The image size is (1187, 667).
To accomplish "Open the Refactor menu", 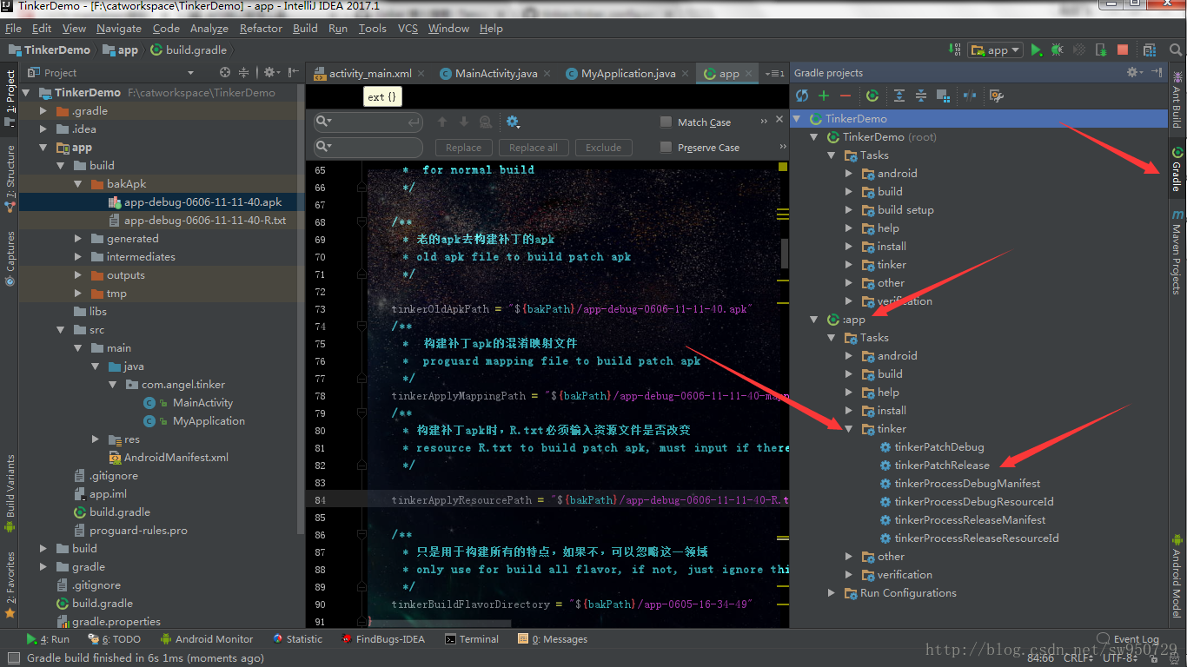I will 261,28.
